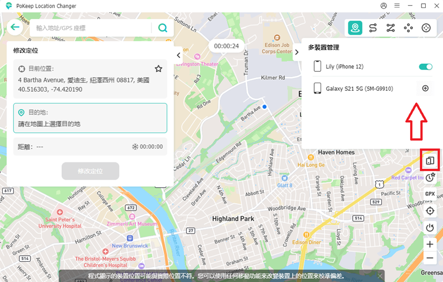Zoom in the map with plus

click(x=430, y=244)
